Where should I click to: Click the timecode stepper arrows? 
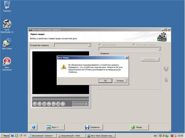pos(86,104)
